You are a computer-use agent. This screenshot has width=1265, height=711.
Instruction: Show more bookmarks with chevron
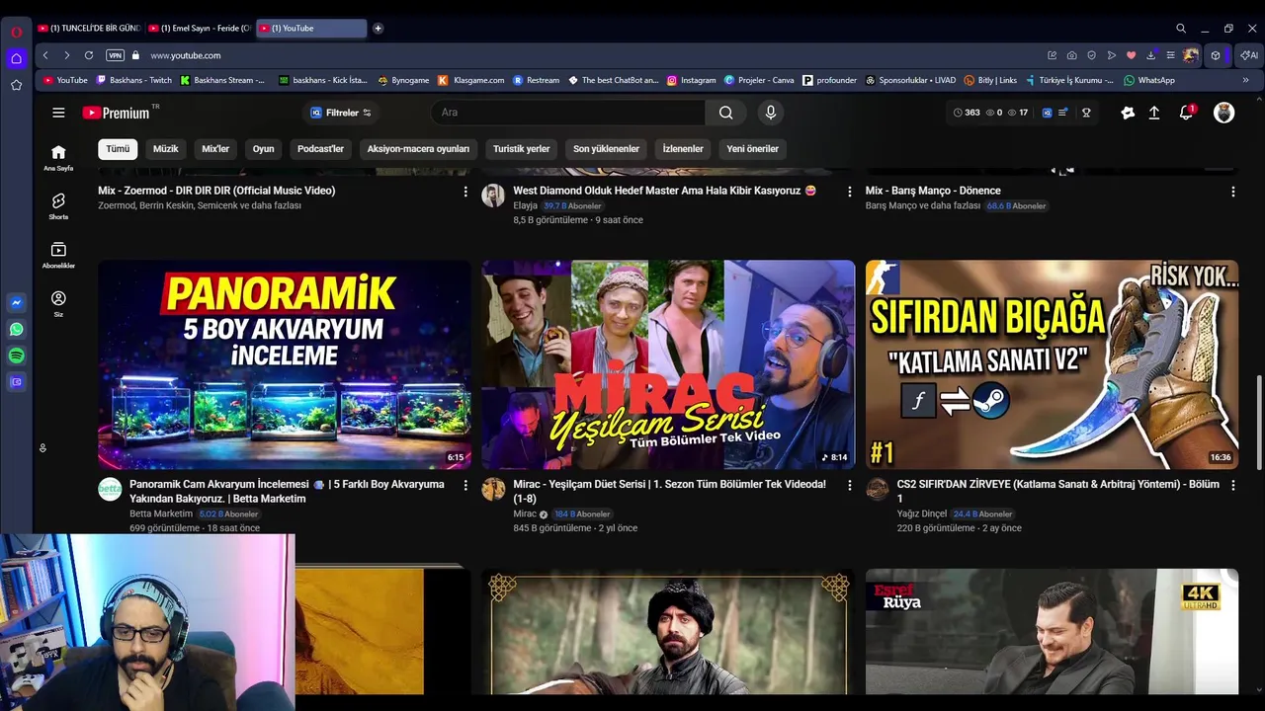tap(1245, 80)
